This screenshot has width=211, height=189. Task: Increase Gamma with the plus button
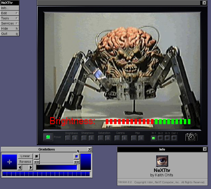coord(124,138)
